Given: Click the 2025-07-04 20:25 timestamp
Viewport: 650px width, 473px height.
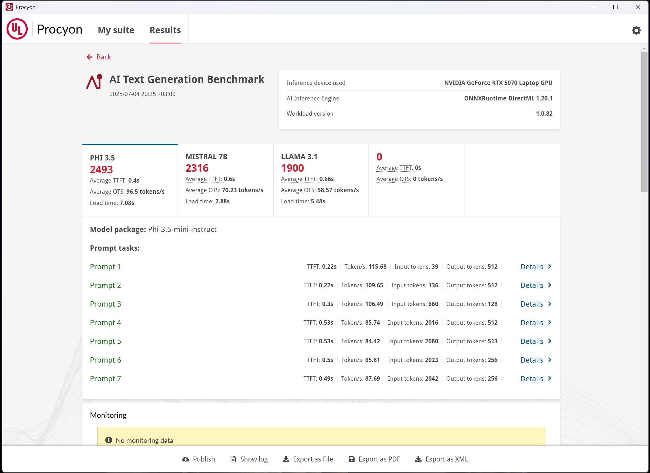Looking at the screenshot, I should tap(142, 94).
